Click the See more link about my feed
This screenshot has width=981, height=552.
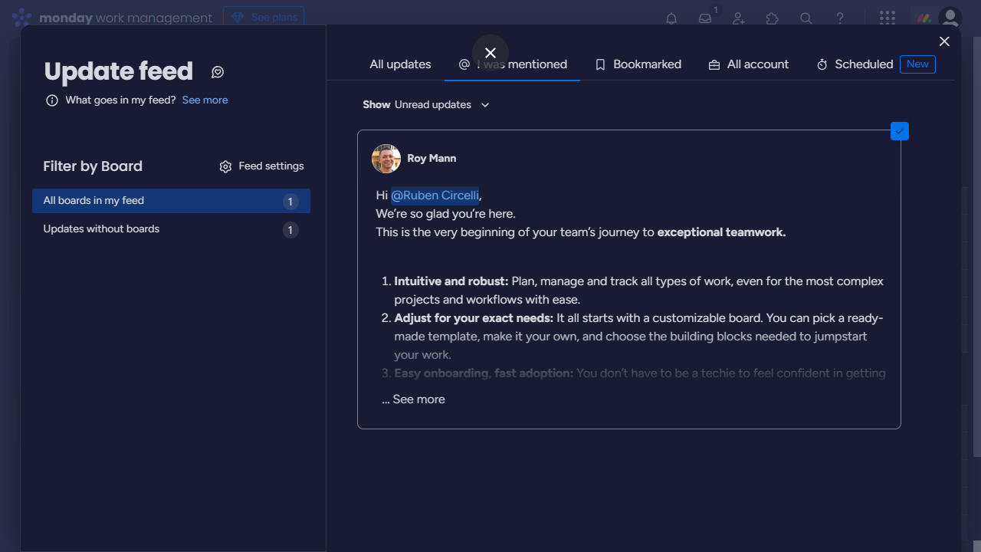pyautogui.click(x=205, y=100)
